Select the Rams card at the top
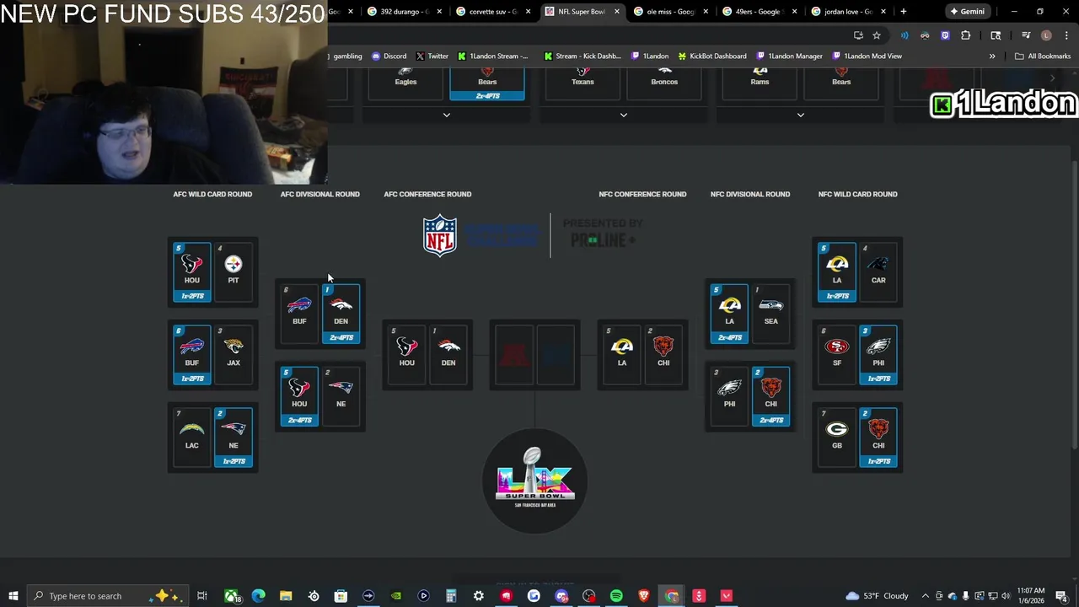This screenshot has width=1079, height=607. click(760, 84)
